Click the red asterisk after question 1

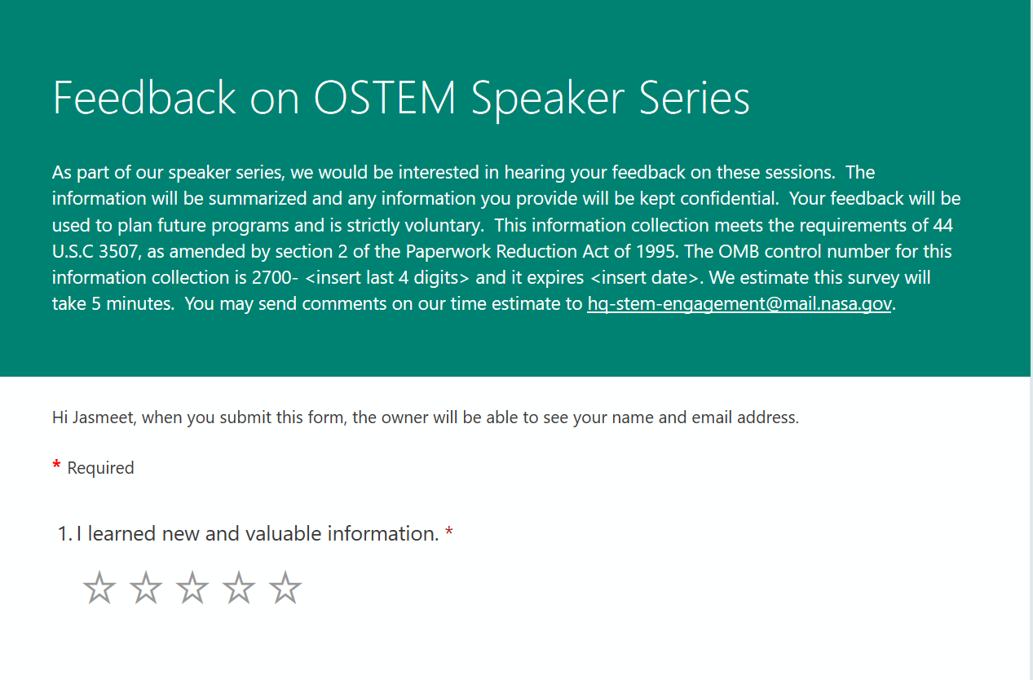[x=449, y=534]
